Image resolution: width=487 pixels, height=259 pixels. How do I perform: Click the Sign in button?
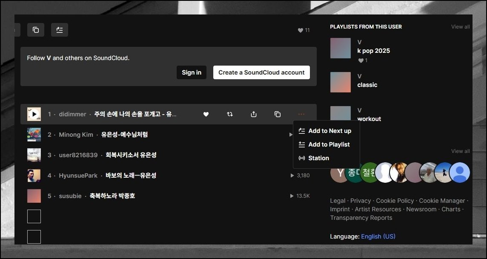(x=192, y=72)
